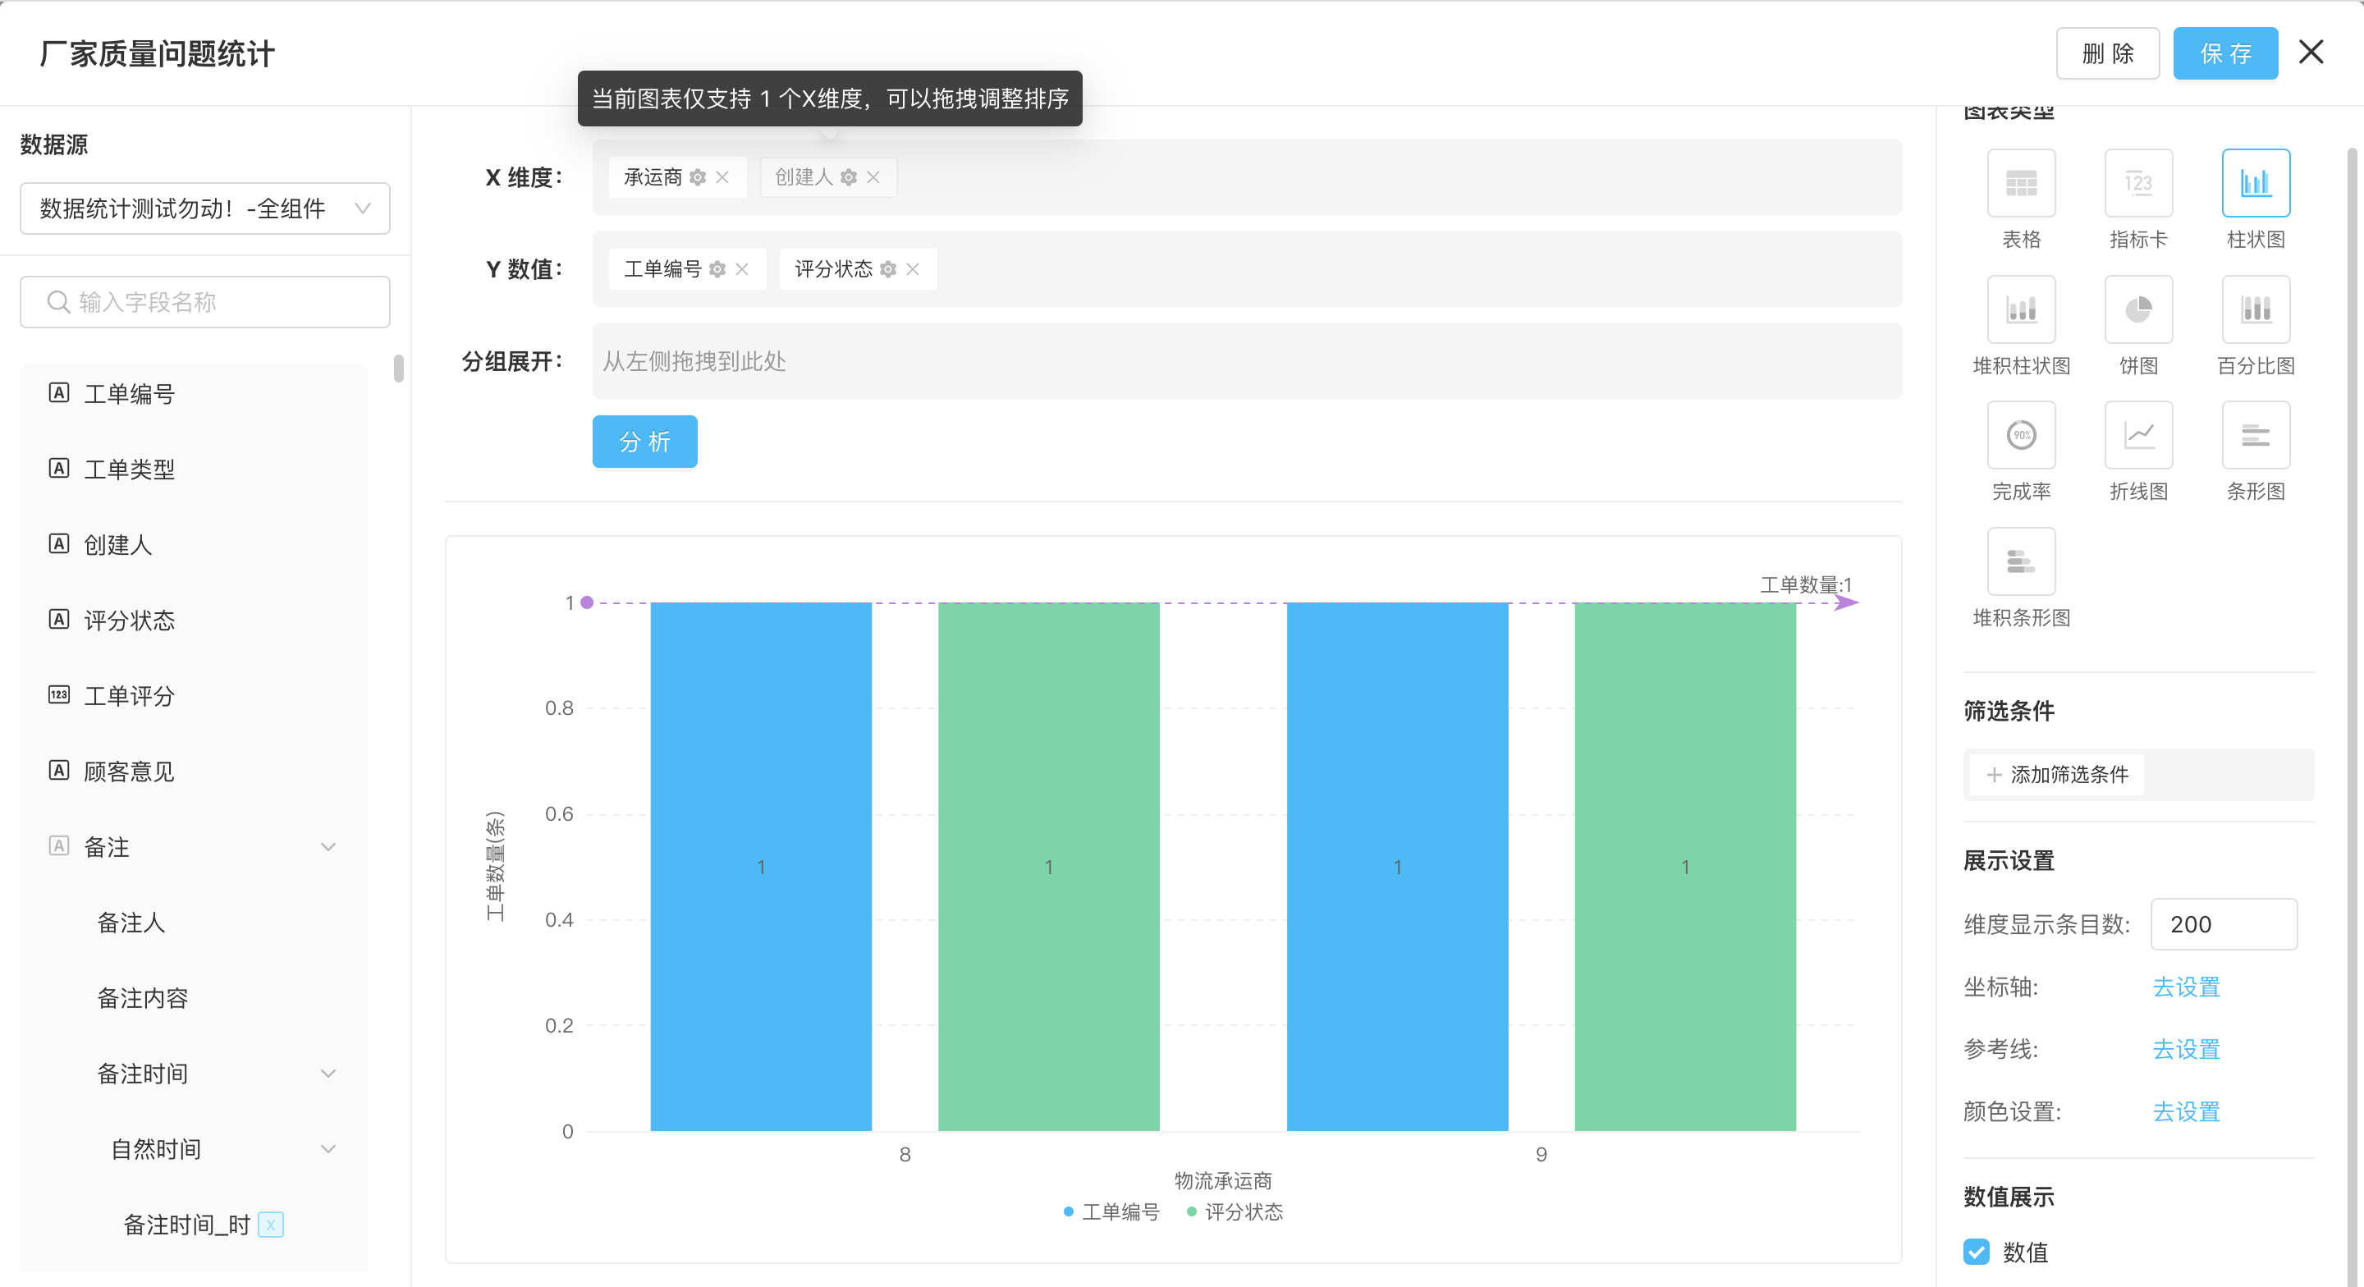Click the 删除 button

2108,53
